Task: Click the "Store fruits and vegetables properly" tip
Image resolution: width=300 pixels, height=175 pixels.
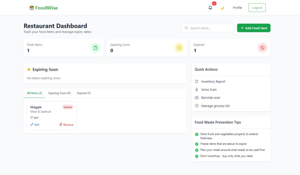Action: (x=229, y=136)
